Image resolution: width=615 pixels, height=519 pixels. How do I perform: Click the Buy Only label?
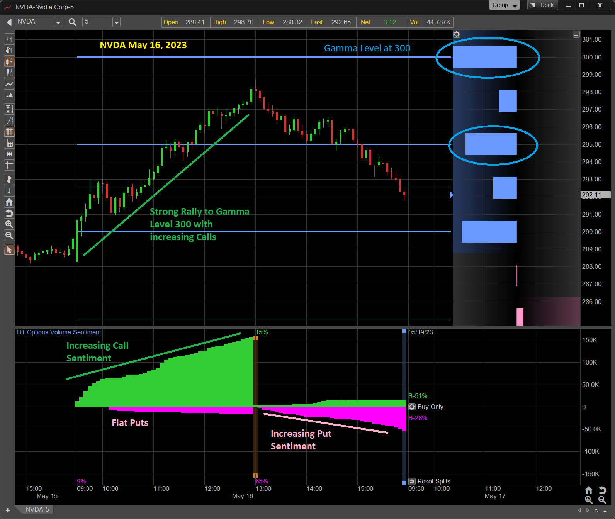[x=430, y=407]
